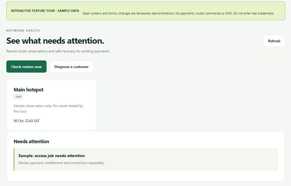This screenshot has height=186, width=291.
Task: Click the Network Health label
Action: click(23, 30)
